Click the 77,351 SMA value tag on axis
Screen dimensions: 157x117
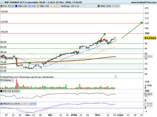click(x=148, y=56)
